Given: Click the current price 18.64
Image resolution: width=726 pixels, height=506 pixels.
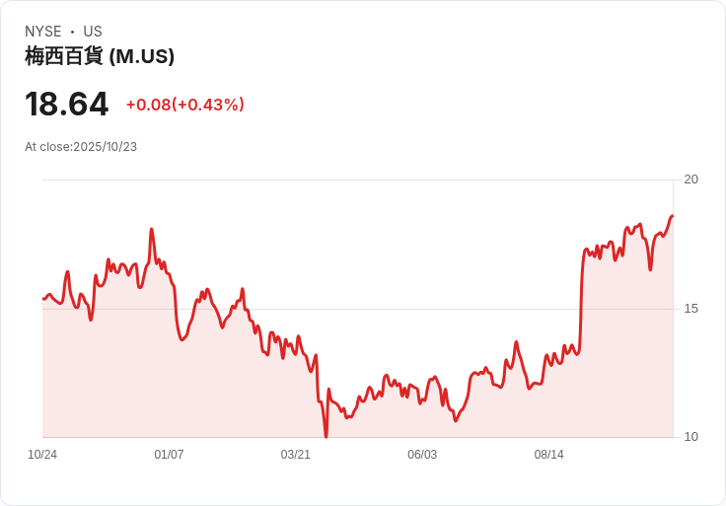Looking at the screenshot, I should 66,105.
